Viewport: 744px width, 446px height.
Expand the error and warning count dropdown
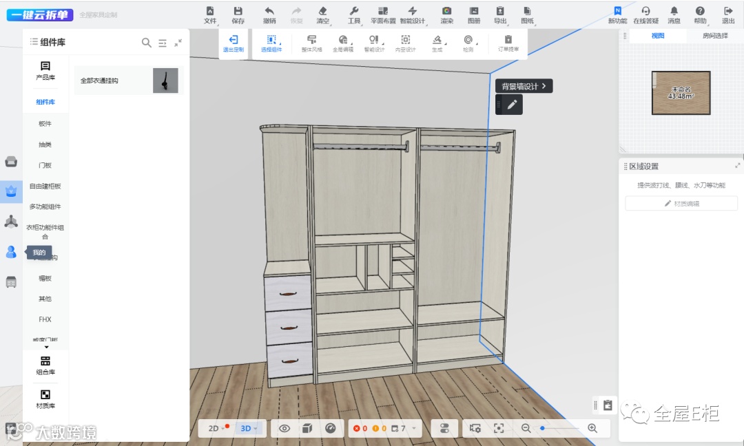[414, 429]
